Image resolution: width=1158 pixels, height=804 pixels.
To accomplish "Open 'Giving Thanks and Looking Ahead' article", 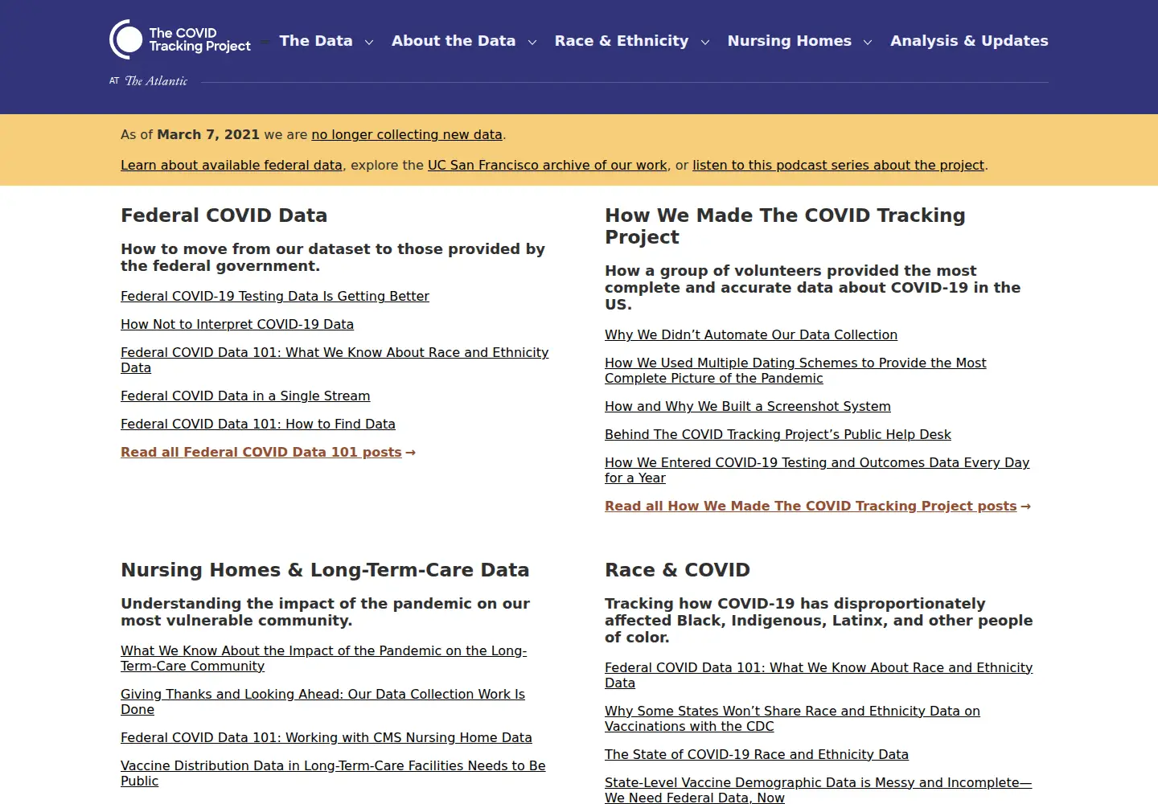I will (322, 702).
